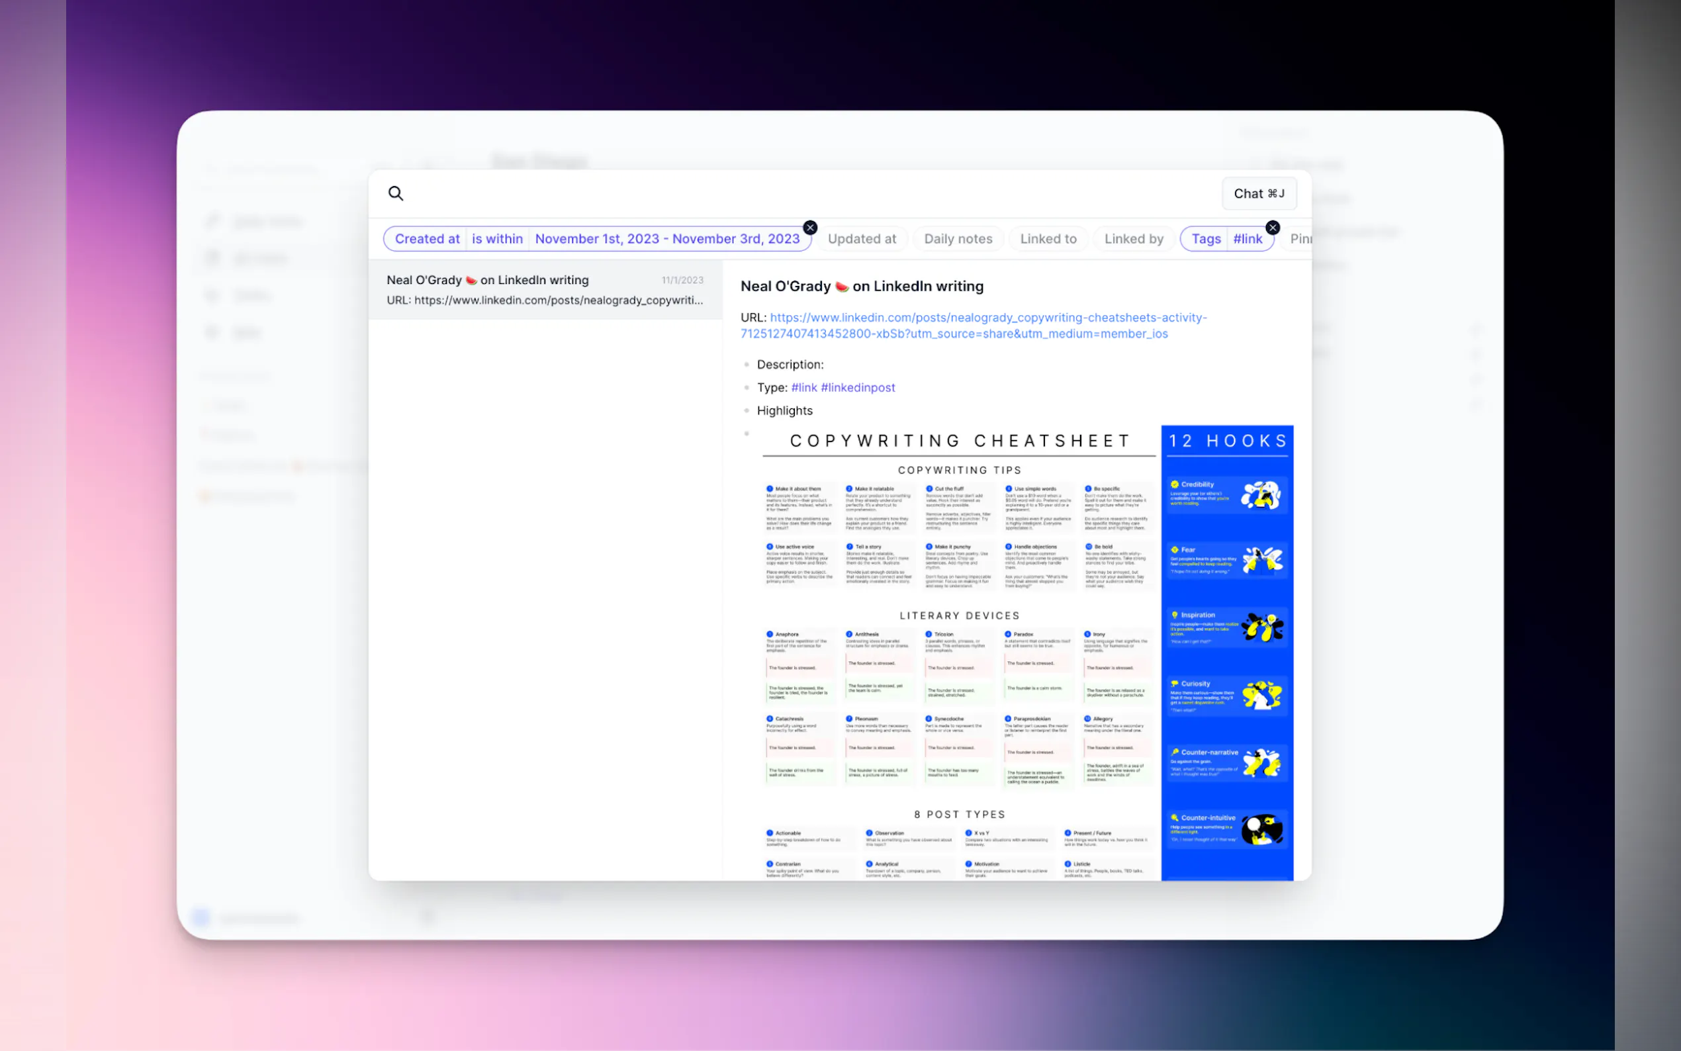Screen dimensions: 1681x1051
Task: Click into the search input field
Action: pyautogui.click(x=799, y=193)
